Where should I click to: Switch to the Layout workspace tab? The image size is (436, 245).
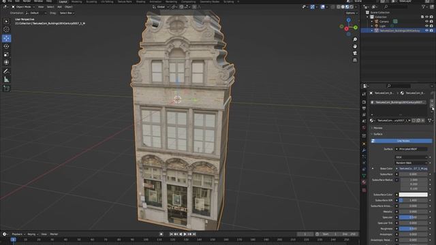(63, 1)
